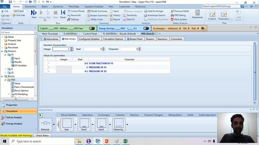259x145 pixels.
Task: Collapse the FS stream node
Action: coord(5,55)
